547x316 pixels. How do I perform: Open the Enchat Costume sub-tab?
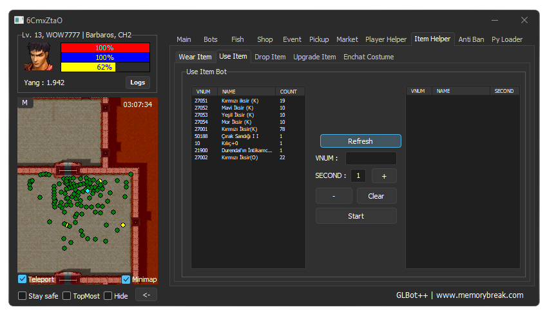click(369, 57)
